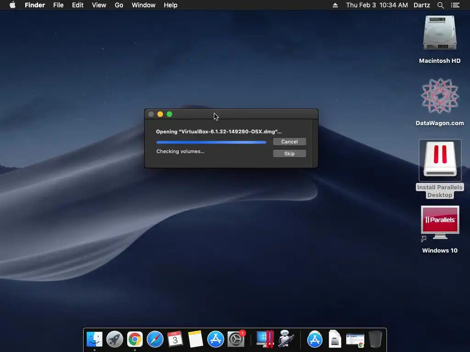Cancel opening the VirtualBox dmg
The height and width of the screenshot is (352, 470).
[x=289, y=142]
